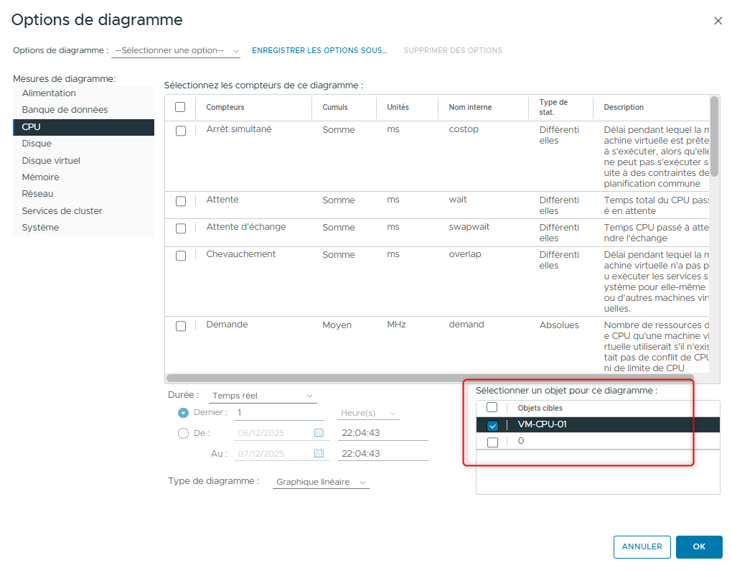Screen dimensions: 732x573
Task: Open the Type de diagramme dropdown
Action: (320, 483)
